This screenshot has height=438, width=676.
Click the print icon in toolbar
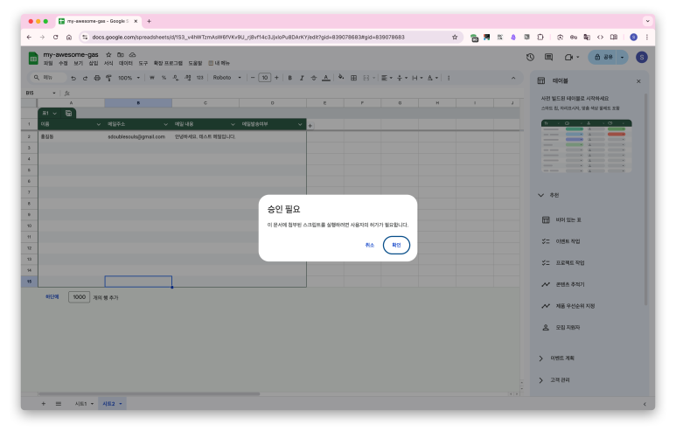pyautogui.click(x=96, y=77)
